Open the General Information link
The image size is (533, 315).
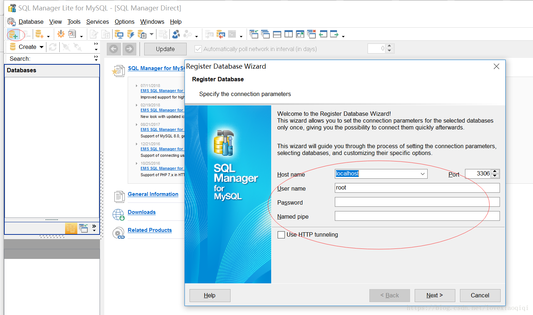coord(153,194)
